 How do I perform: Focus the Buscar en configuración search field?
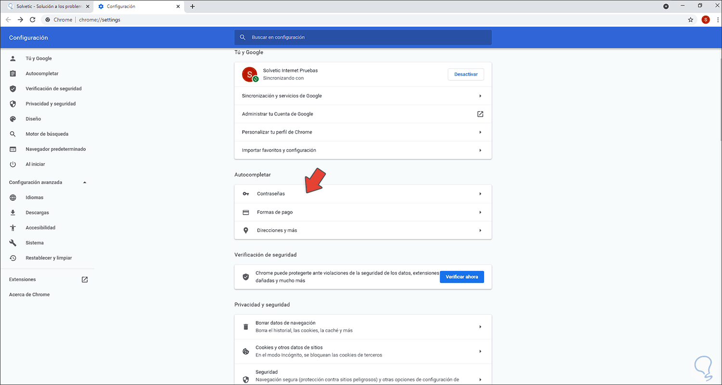click(363, 37)
